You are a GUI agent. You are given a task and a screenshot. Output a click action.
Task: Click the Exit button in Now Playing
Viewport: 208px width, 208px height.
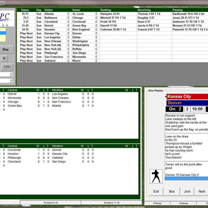(x=156, y=191)
